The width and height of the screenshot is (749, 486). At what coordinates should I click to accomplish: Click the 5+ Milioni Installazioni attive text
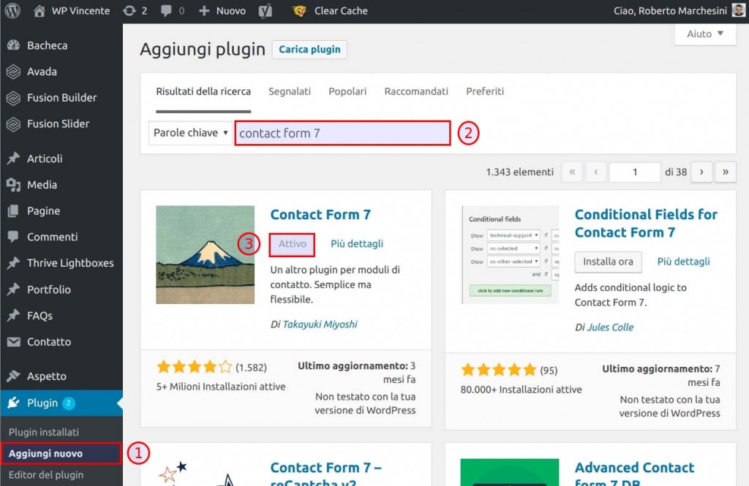pos(221,387)
